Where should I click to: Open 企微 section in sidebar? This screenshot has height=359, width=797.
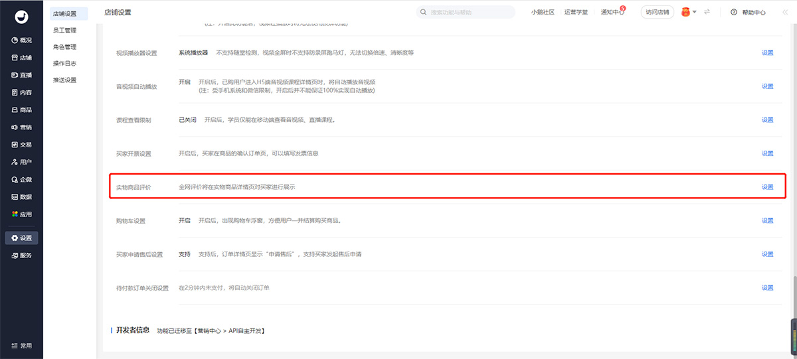tap(21, 179)
